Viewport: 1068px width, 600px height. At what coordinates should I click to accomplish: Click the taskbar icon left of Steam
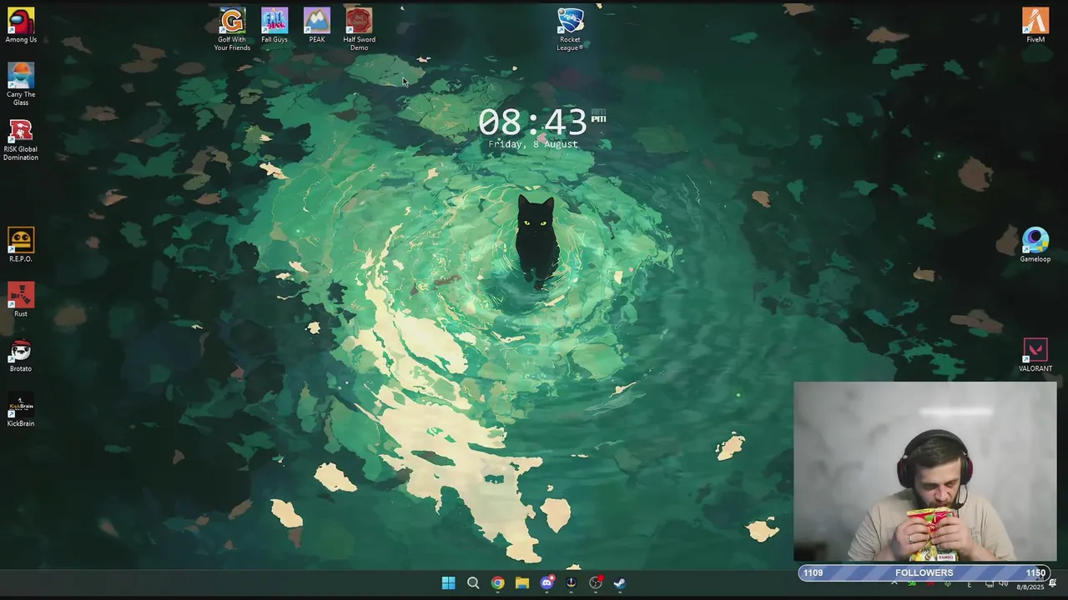pos(596,582)
